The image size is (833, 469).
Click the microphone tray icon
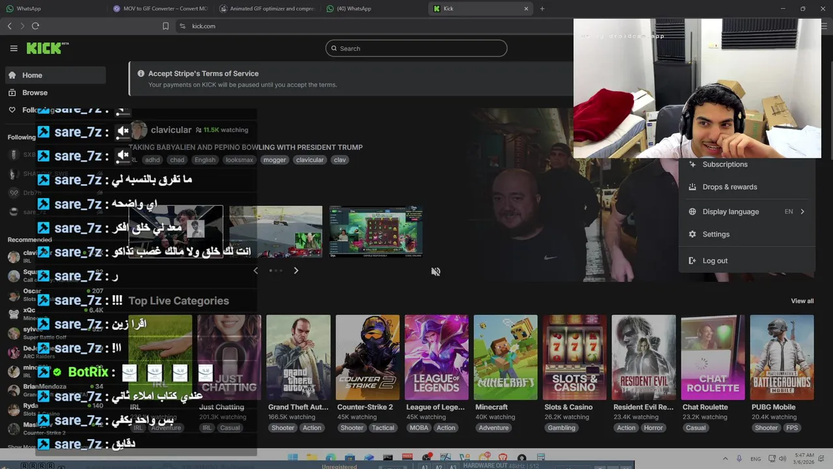[x=740, y=459]
